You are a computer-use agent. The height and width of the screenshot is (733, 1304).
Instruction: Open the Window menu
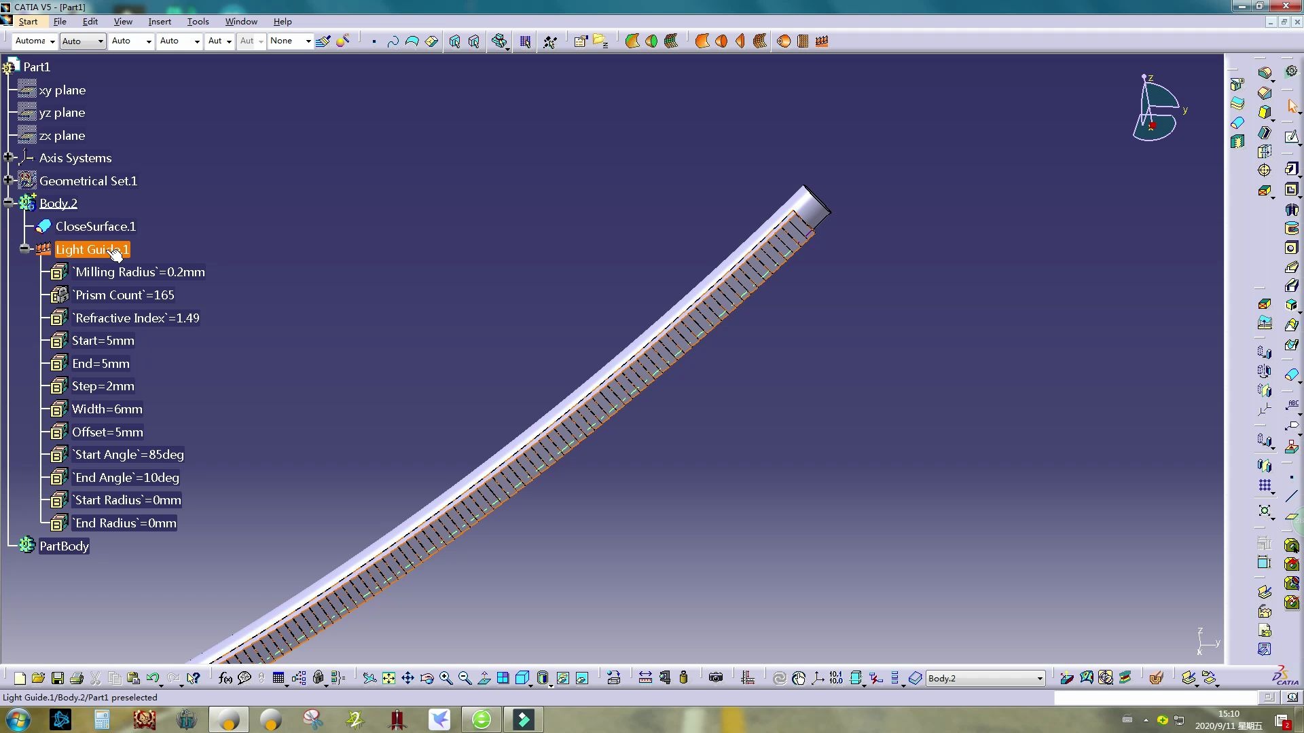coord(241,22)
